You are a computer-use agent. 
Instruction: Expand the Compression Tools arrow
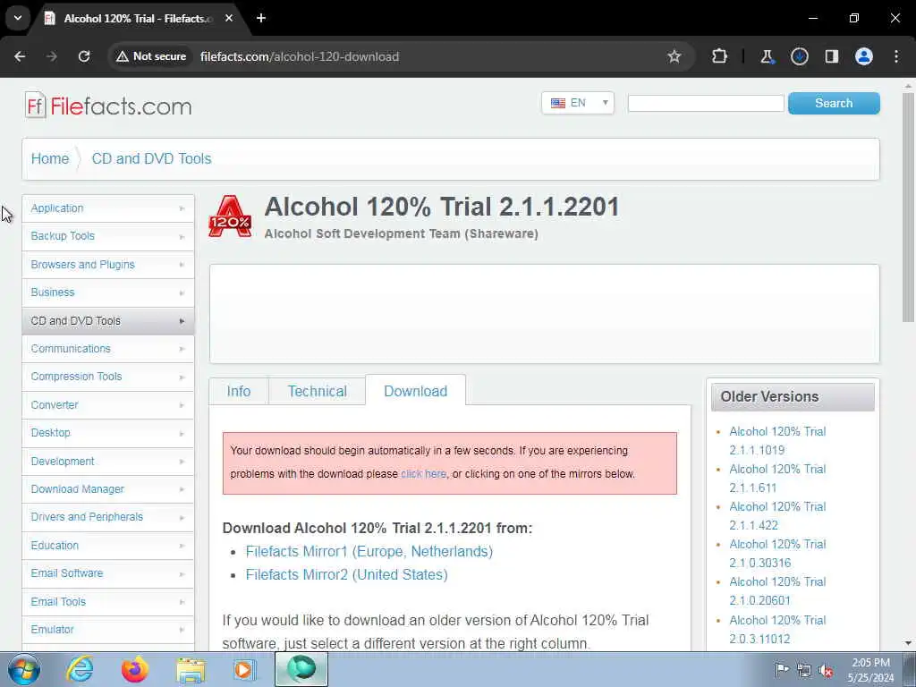182,377
